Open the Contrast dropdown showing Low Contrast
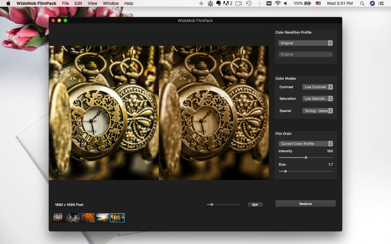 pos(318,87)
